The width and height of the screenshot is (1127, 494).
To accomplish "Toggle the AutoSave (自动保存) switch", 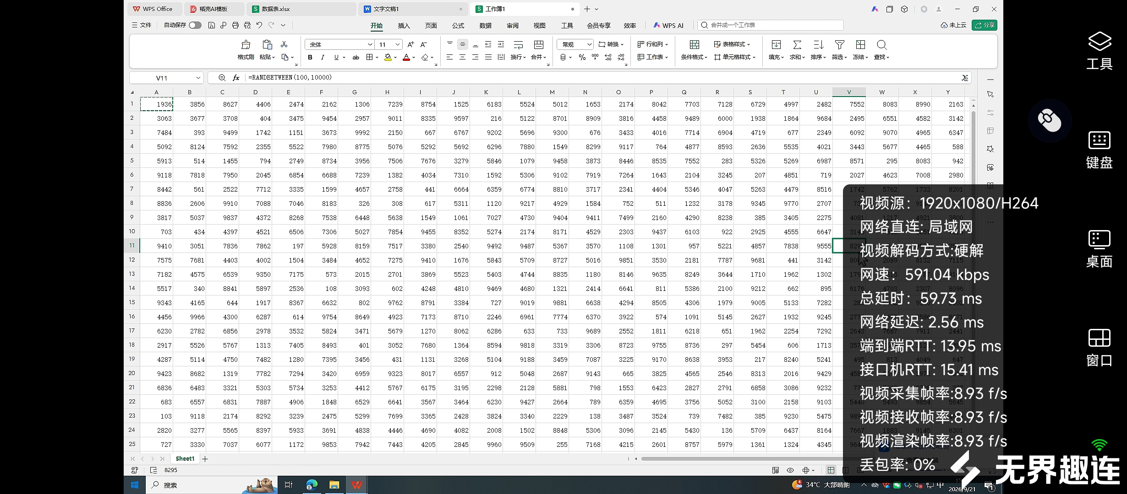I will tap(195, 25).
